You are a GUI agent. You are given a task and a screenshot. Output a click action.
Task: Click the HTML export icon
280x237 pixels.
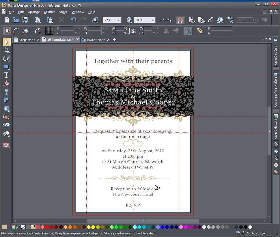point(229,20)
